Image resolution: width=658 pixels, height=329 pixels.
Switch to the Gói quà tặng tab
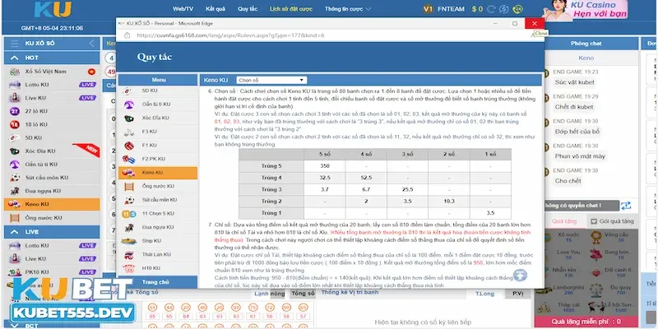click(x=612, y=221)
